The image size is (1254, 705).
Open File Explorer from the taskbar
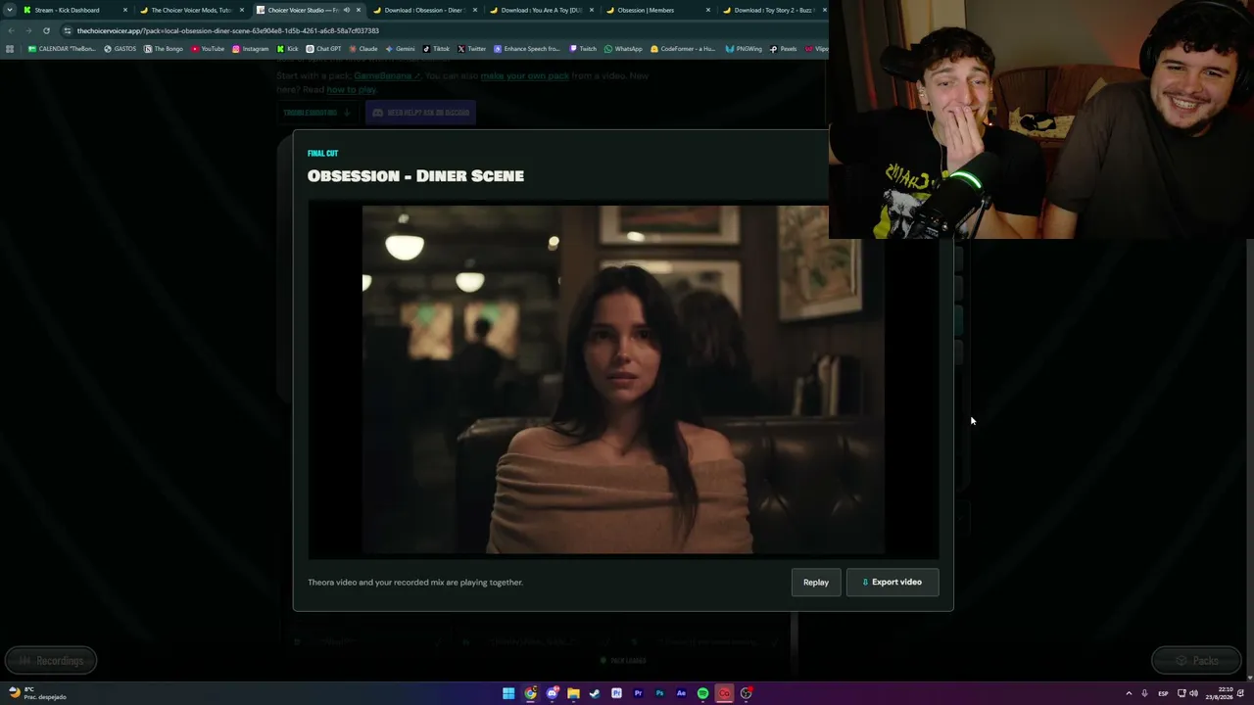click(573, 693)
